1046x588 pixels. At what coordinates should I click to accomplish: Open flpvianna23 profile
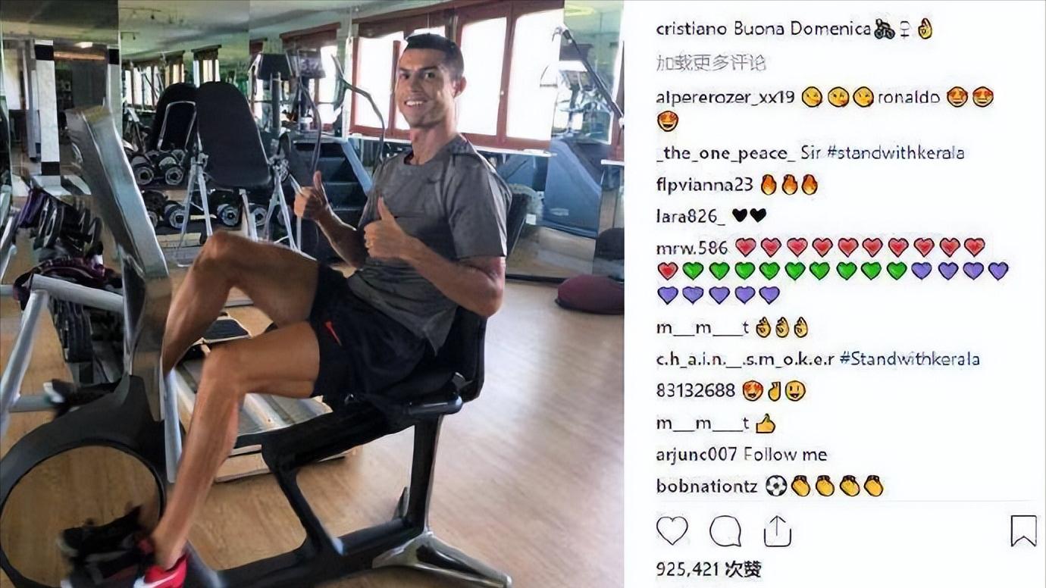pyautogui.click(x=704, y=185)
